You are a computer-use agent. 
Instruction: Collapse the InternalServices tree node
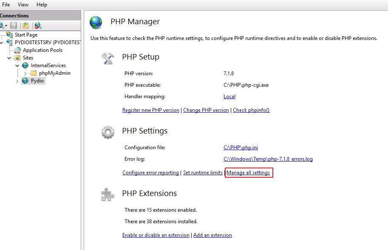(17, 65)
